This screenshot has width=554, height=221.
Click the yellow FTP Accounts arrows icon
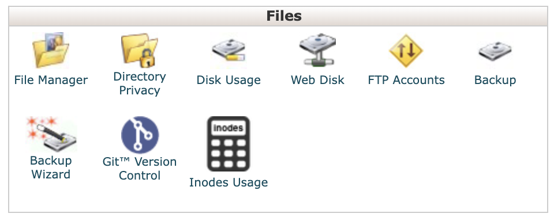pos(406,51)
